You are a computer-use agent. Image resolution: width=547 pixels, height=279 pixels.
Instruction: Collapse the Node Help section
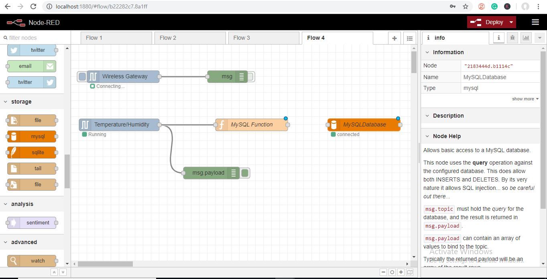click(480, 136)
